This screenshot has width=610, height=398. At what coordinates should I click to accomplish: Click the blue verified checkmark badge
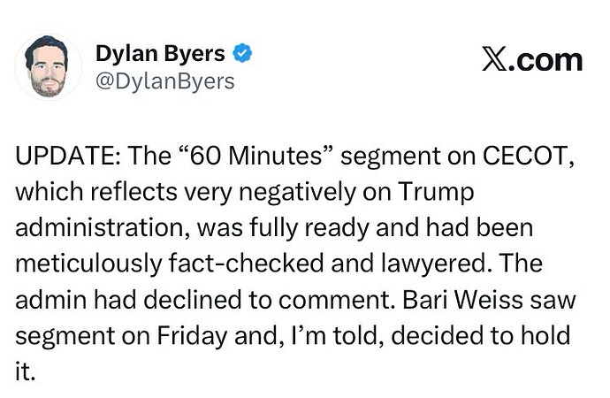click(243, 54)
